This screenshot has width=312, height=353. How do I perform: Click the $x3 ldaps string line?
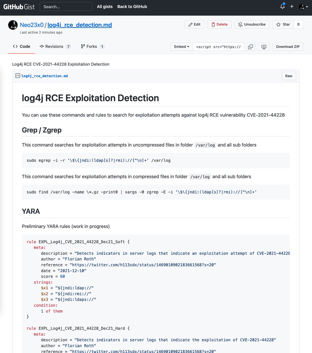tap(68, 299)
